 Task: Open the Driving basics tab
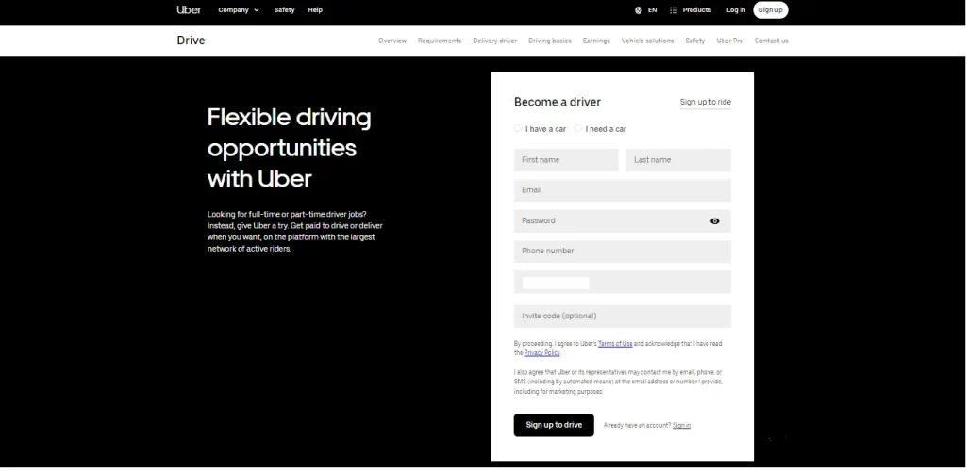pos(550,41)
